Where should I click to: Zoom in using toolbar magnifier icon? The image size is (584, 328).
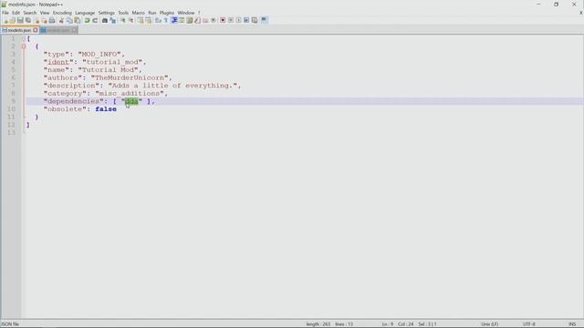pos(122,20)
